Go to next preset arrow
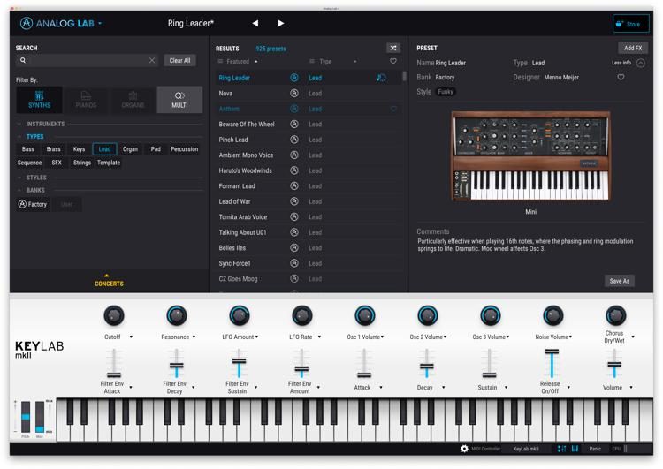This screenshot has height=469, width=663. point(281,23)
